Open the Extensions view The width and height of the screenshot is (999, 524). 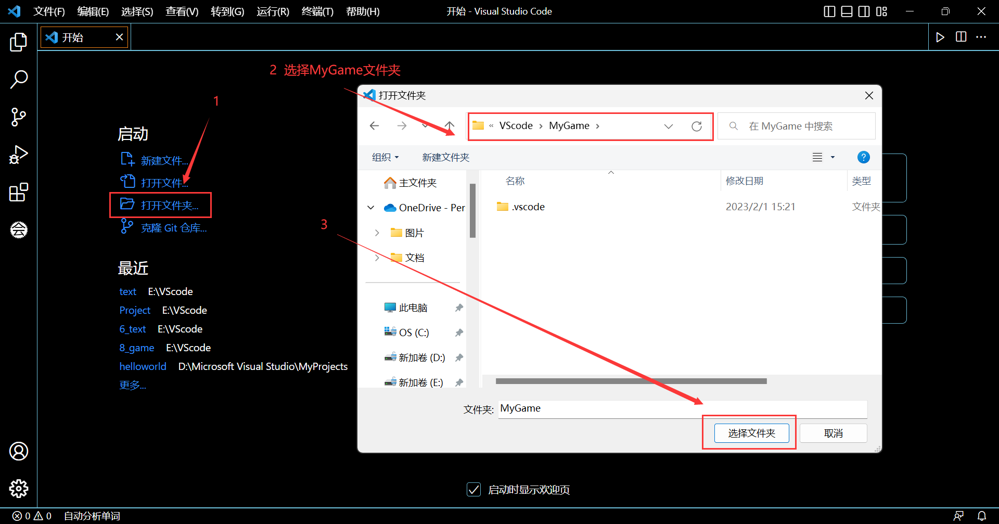tap(19, 192)
